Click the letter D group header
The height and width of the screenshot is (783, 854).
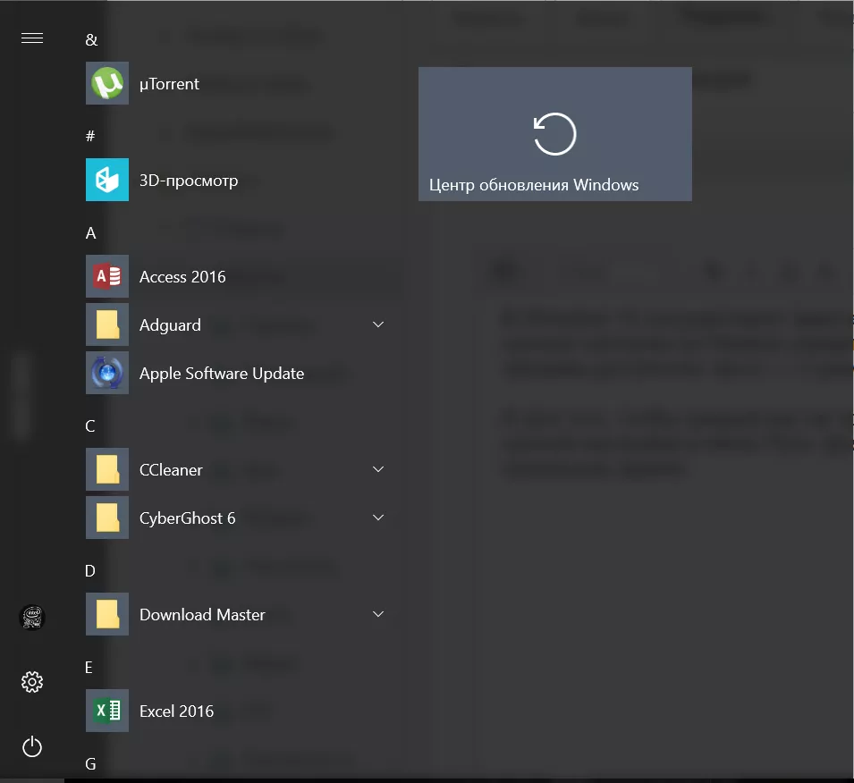click(90, 571)
